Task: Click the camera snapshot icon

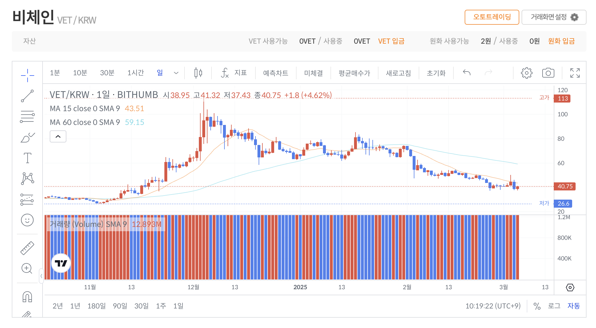Action: point(548,73)
